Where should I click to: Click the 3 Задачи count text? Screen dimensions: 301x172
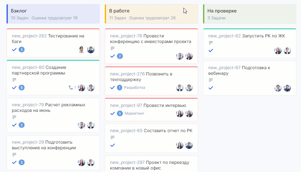coord(216,18)
